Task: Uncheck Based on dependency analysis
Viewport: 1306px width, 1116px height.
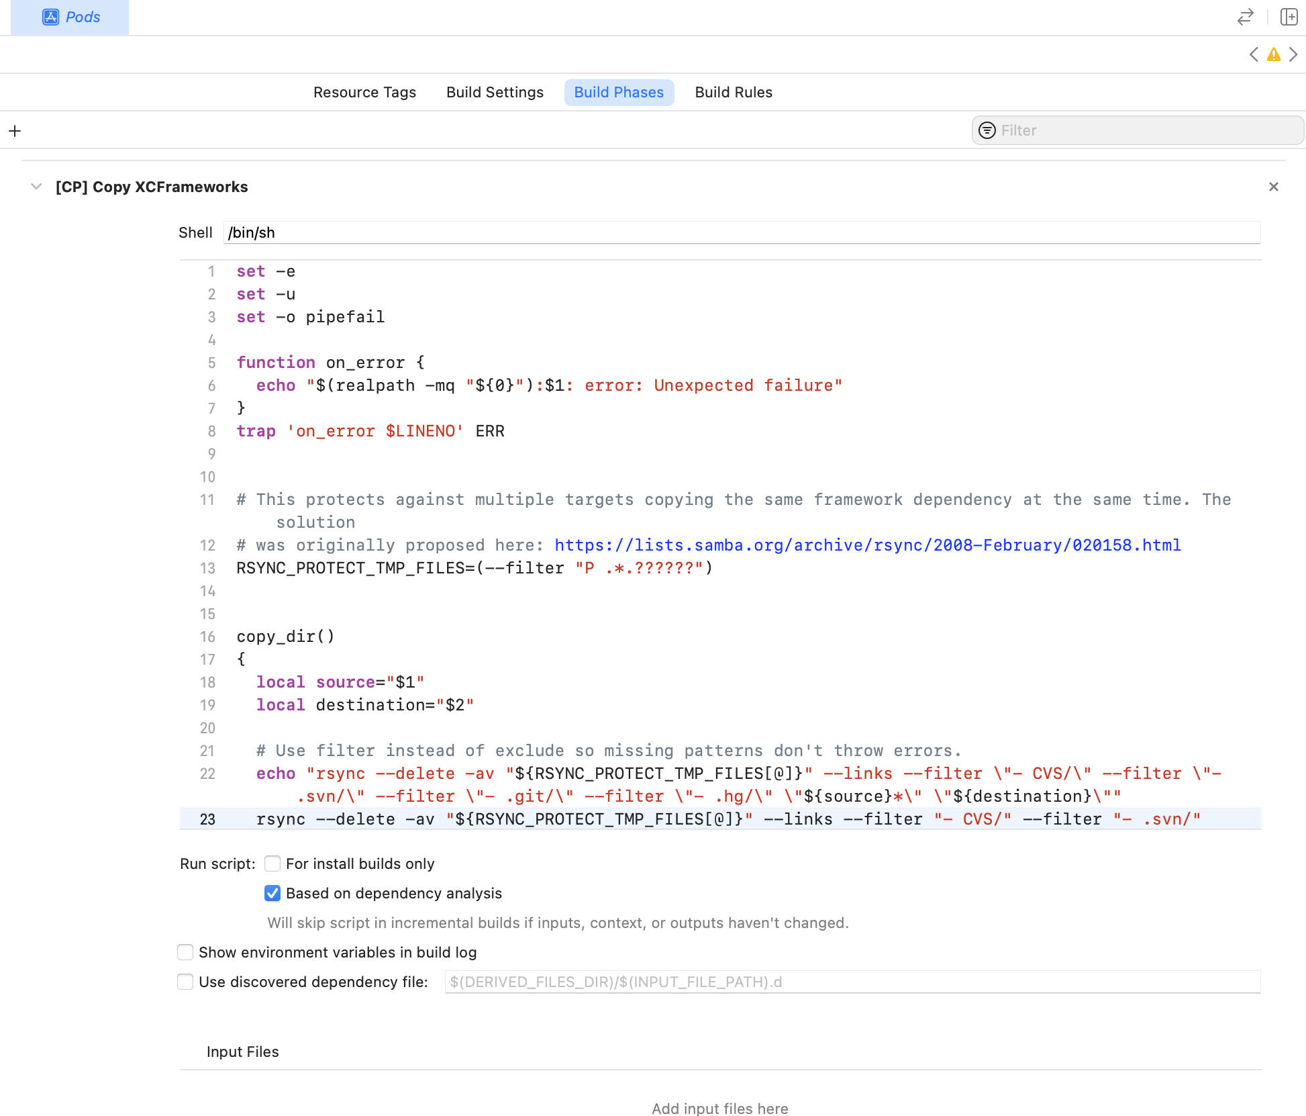Action: [272, 893]
